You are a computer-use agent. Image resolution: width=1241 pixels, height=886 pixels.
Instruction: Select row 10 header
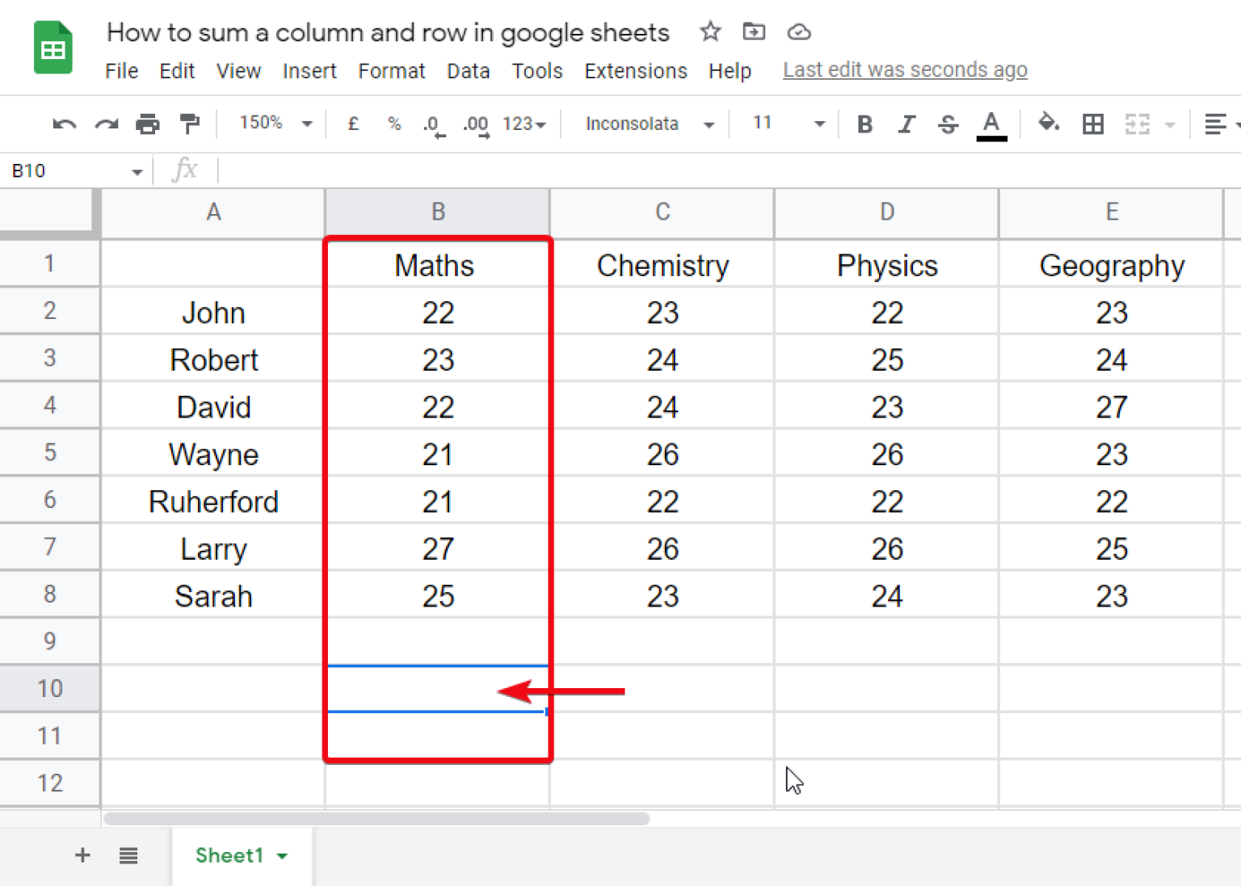pos(49,689)
